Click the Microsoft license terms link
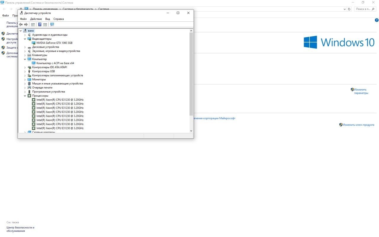Screen dimensions: 379x237 (x=214, y=118)
